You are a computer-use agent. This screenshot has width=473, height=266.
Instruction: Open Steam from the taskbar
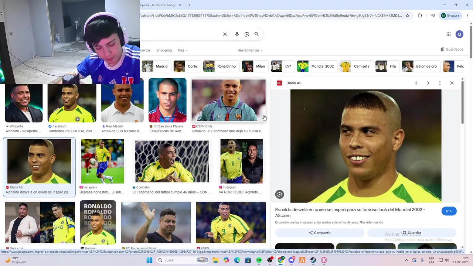(313, 260)
